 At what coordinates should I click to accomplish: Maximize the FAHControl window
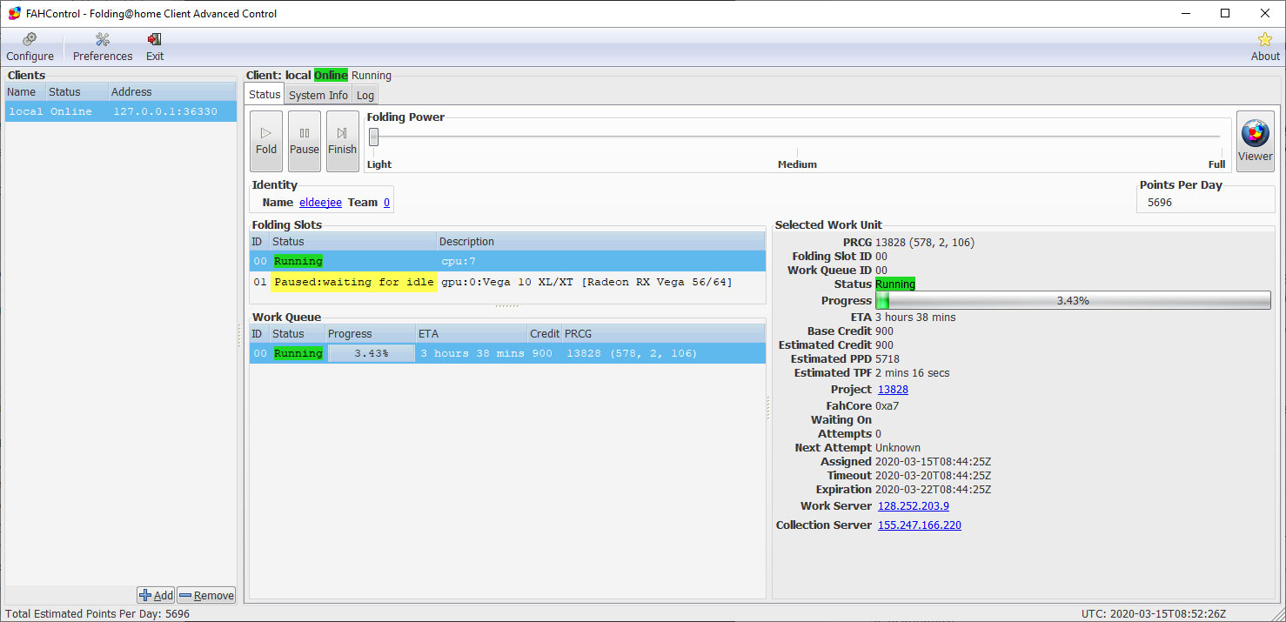tap(1225, 13)
